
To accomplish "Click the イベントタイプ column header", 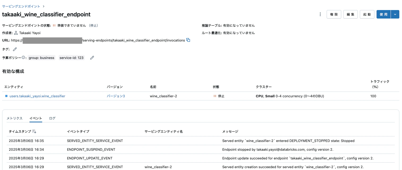I will coord(78,131).
